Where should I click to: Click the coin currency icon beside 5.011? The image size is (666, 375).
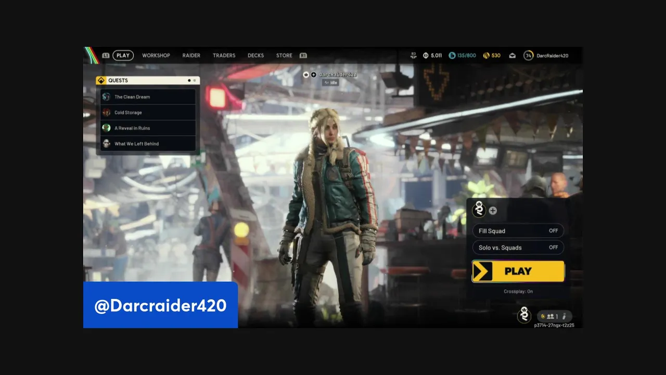[x=426, y=55]
